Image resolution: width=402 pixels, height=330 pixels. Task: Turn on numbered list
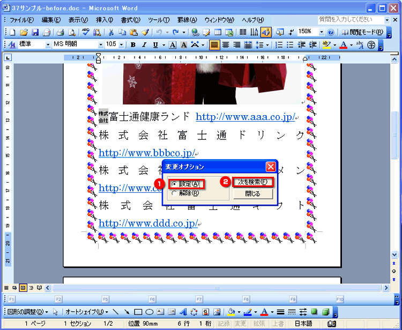tap(279, 45)
